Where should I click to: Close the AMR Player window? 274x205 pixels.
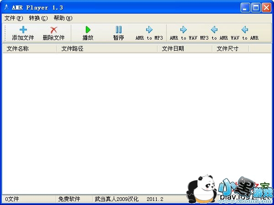tap(266, 7)
